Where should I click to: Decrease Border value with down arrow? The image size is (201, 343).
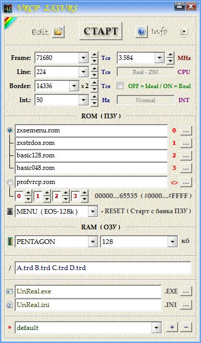coord(94,89)
